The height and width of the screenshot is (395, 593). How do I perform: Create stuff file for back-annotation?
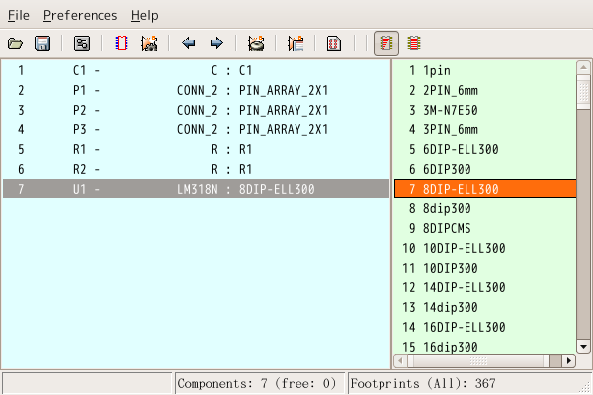pos(296,43)
